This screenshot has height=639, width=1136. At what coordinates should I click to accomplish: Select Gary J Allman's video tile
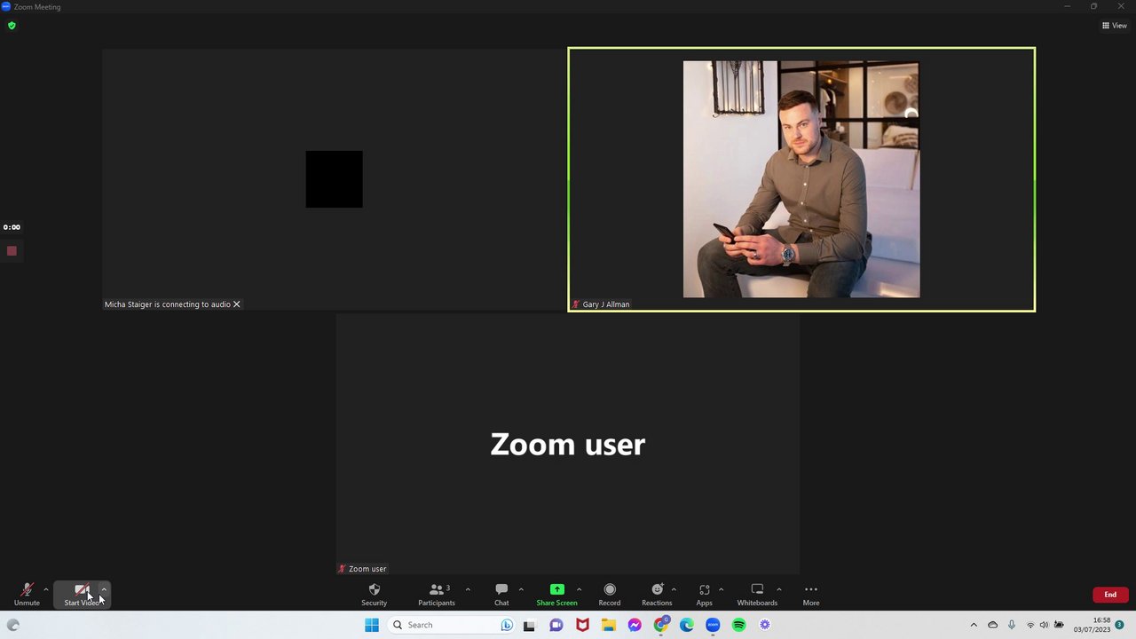[x=801, y=179]
